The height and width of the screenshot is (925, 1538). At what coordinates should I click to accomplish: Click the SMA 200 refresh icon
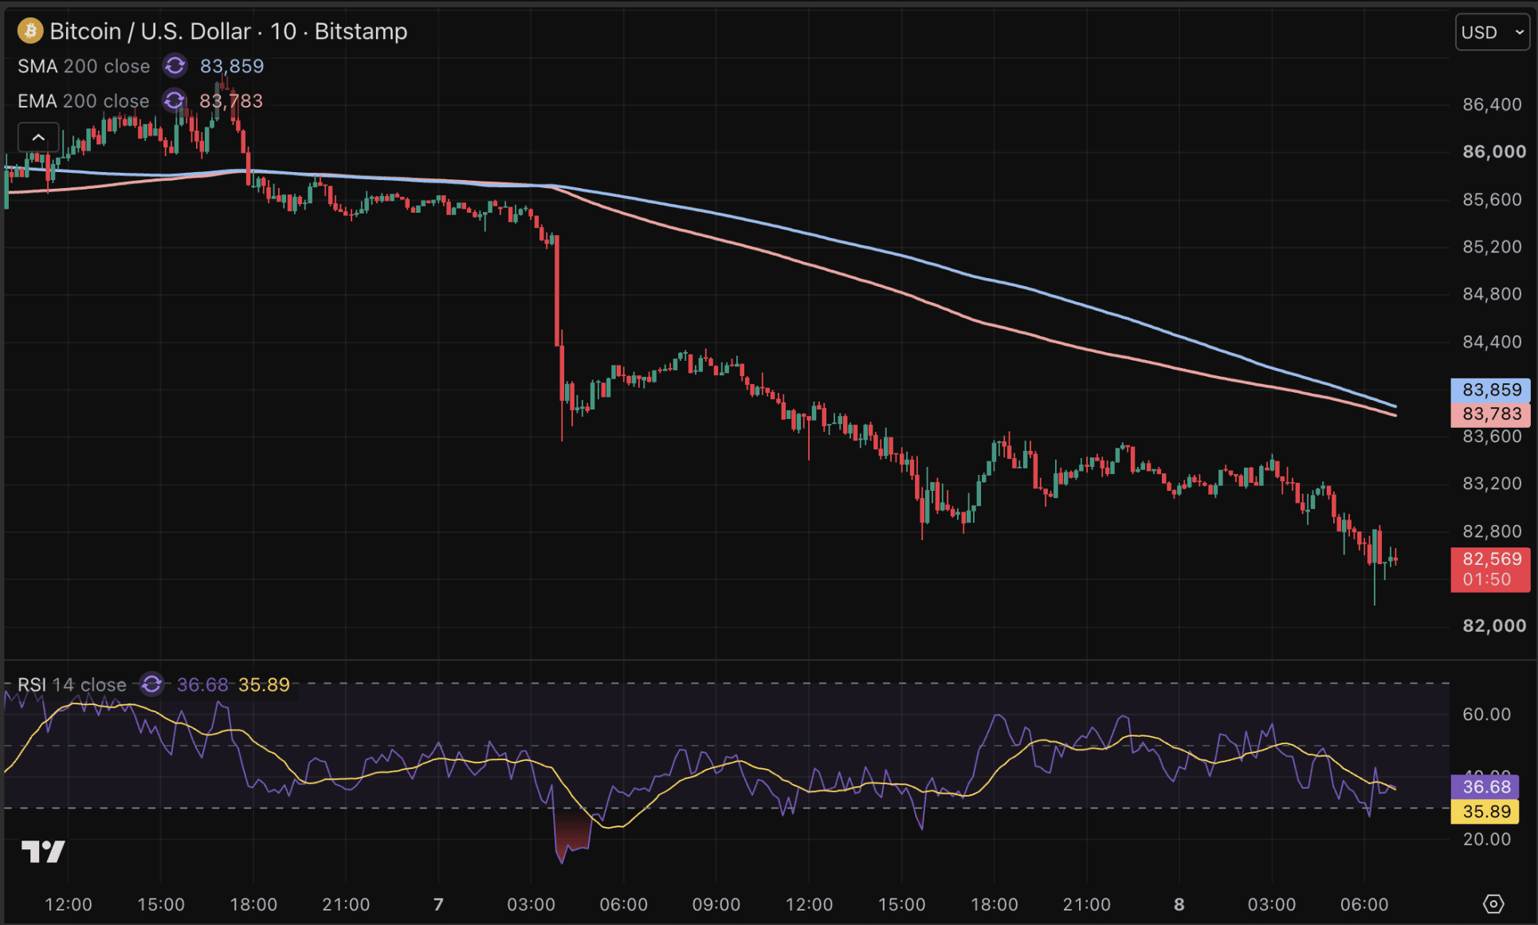click(x=175, y=65)
